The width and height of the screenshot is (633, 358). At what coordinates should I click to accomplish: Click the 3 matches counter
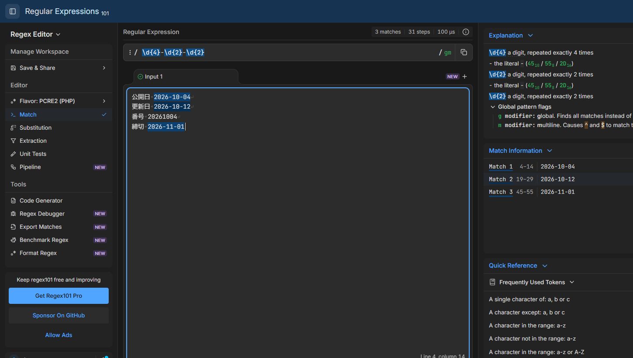tap(388, 32)
